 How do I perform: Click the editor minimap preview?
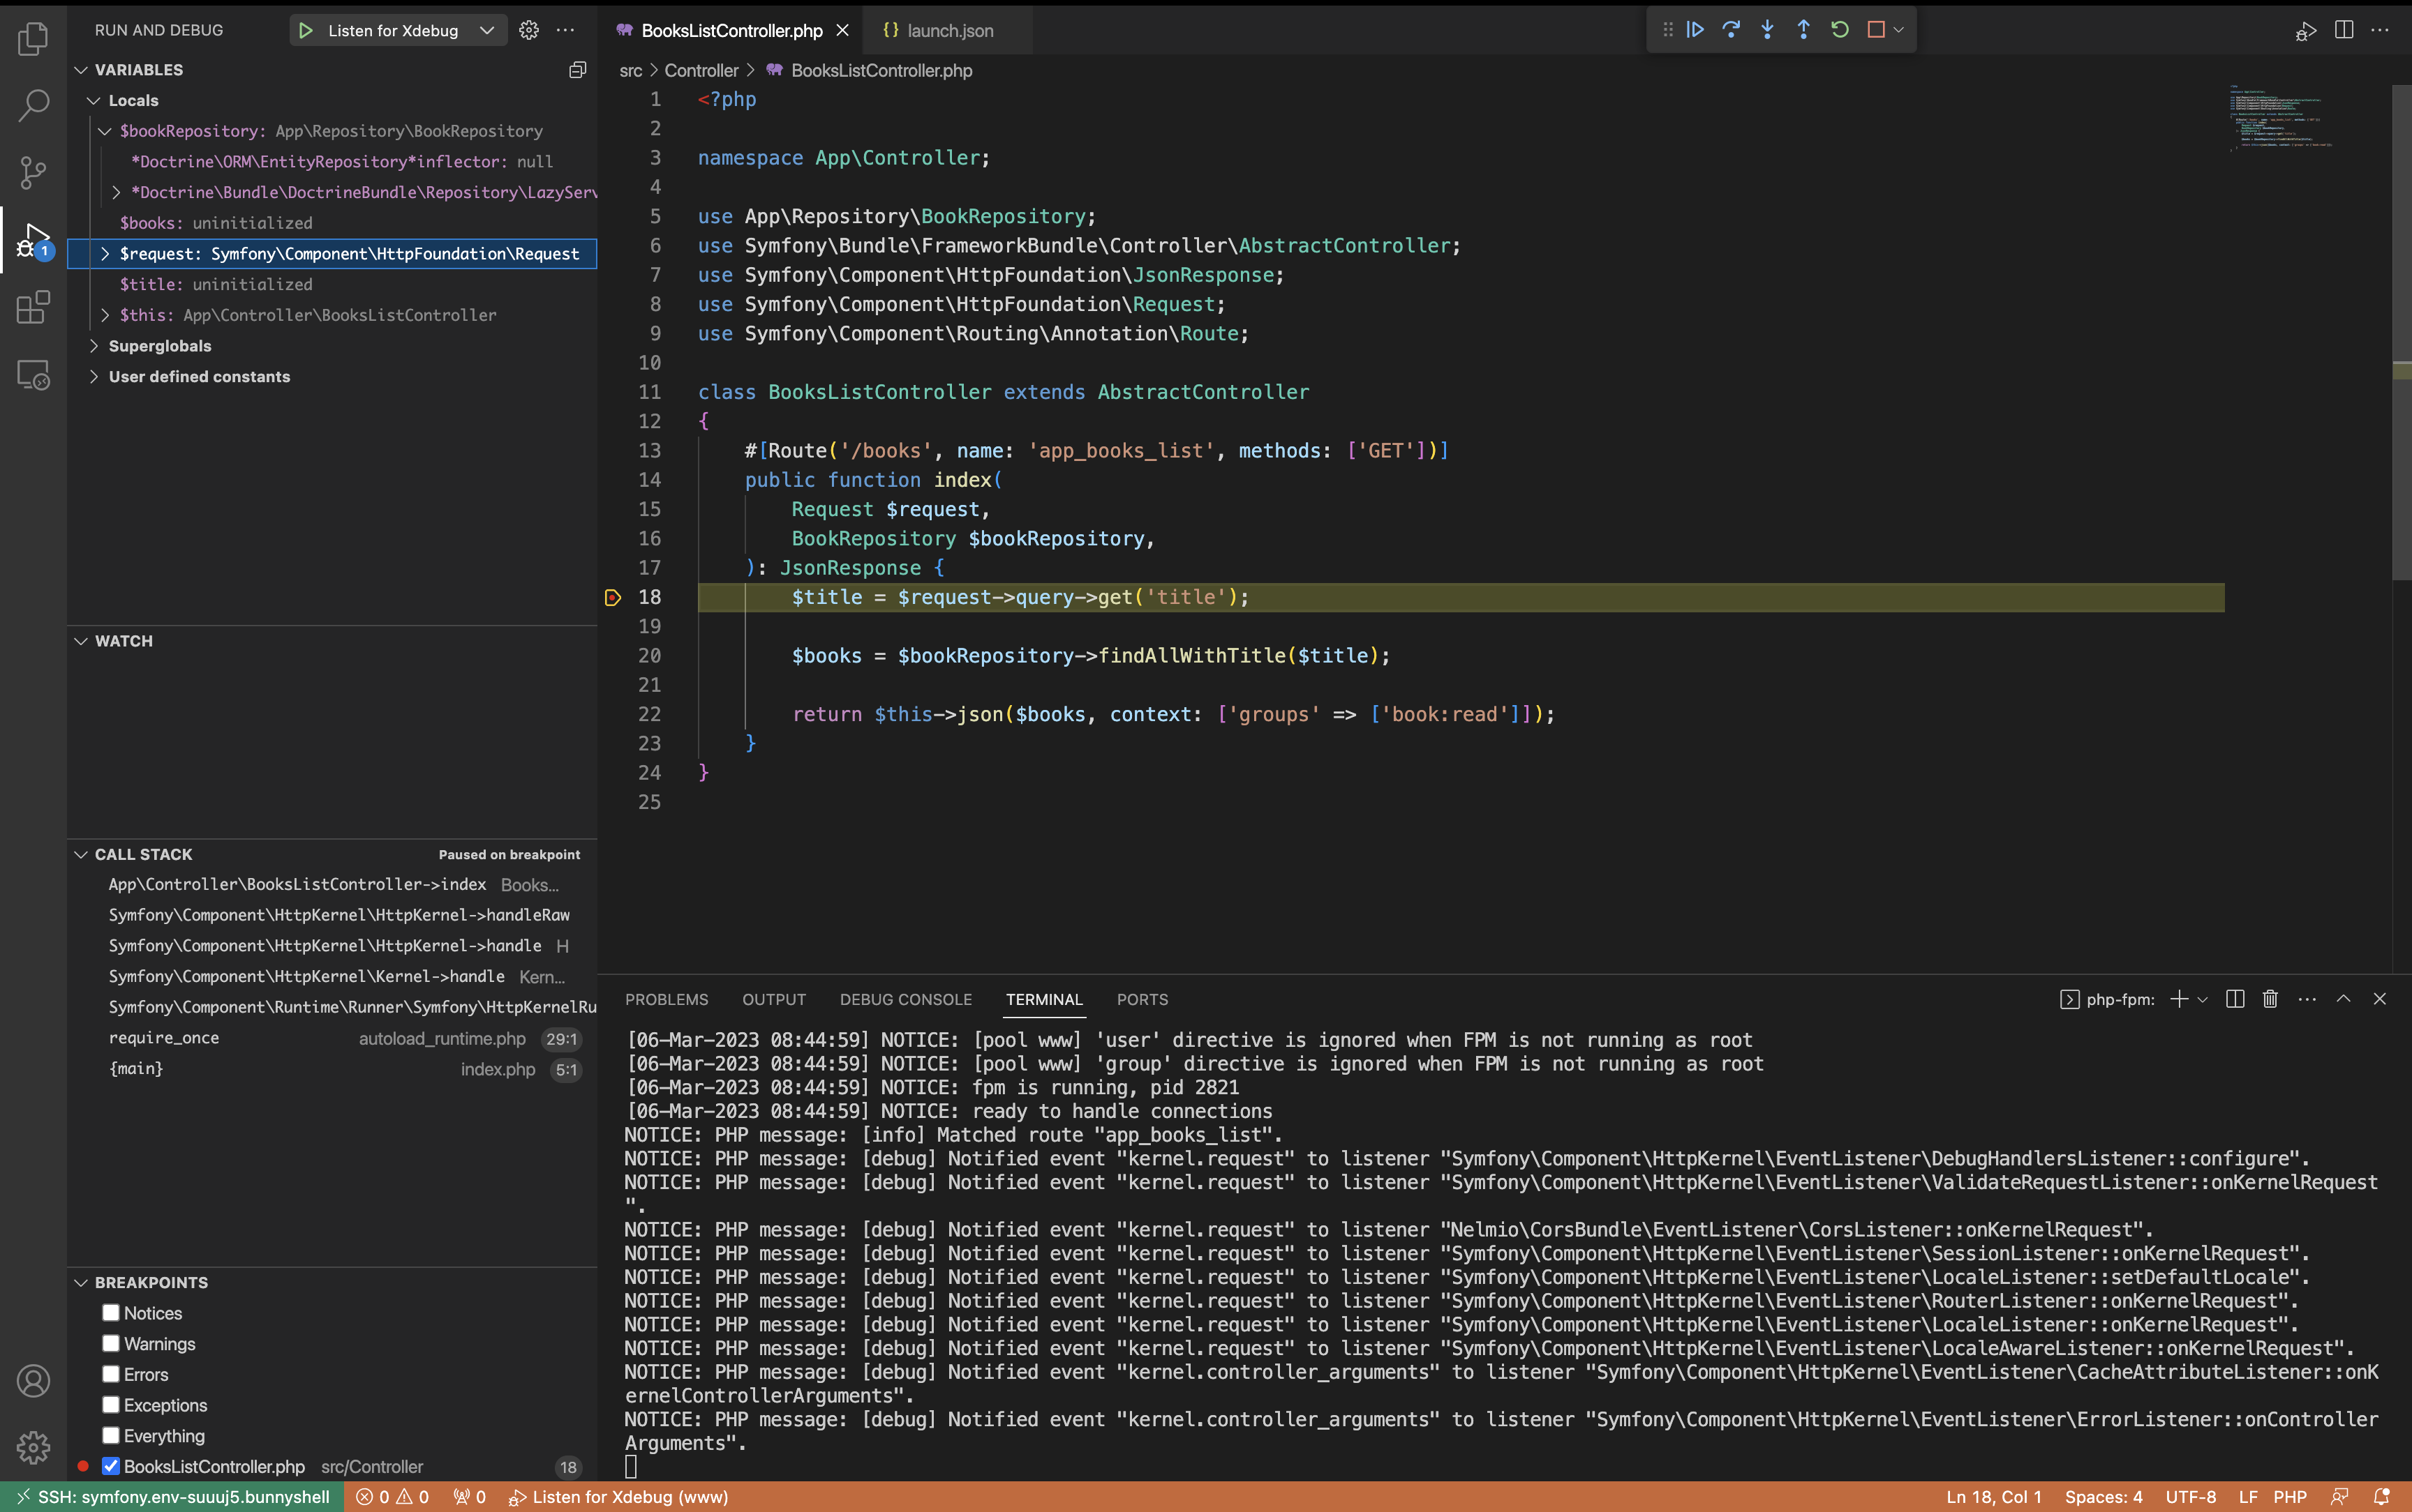[x=2280, y=119]
